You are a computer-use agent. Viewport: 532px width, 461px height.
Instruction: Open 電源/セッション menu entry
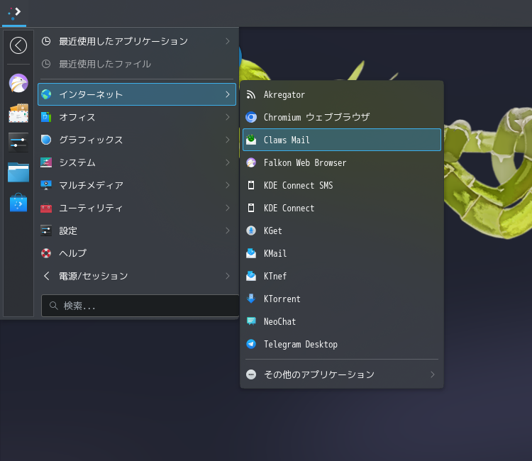[137, 276]
